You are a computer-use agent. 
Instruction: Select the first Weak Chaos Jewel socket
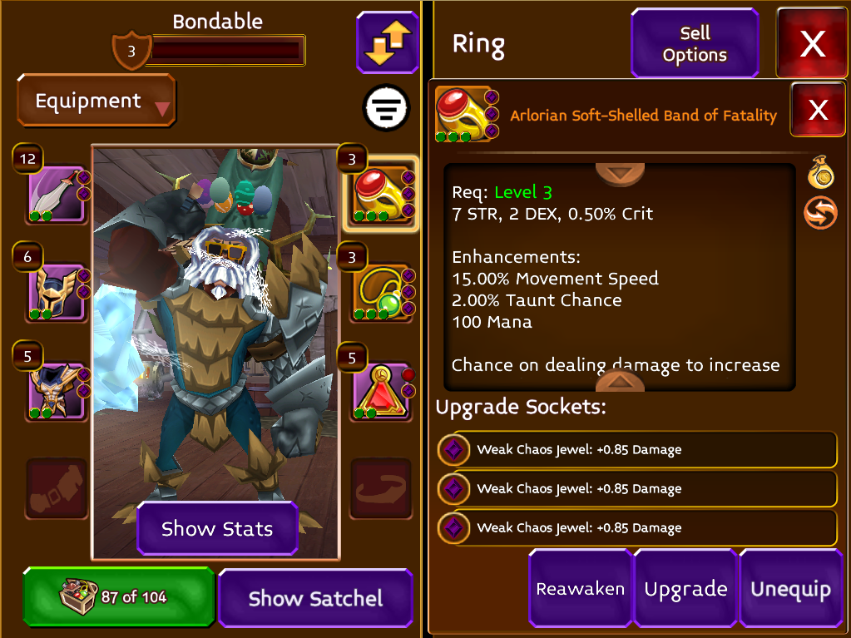(x=637, y=450)
